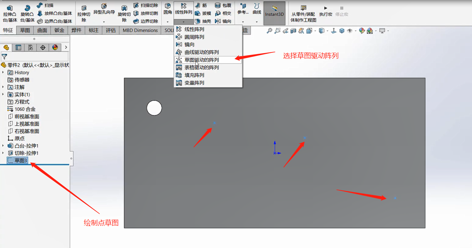Activate the 拉伸切除 extruded cut tool
Viewport: 472px width, 248px height.
[x=84, y=14]
